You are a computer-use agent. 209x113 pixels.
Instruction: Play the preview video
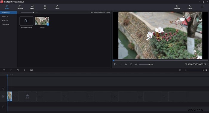[x=115, y=64]
